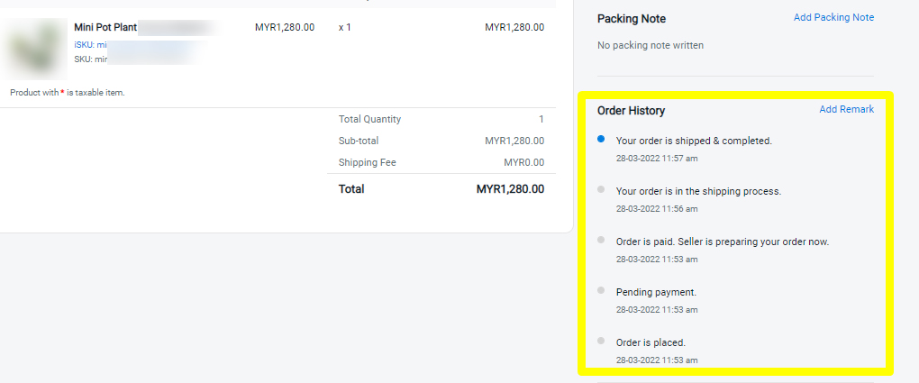
Task: Open the Mini Pot Plant product thumbnail
Action: pyautogui.click(x=34, y=49)
